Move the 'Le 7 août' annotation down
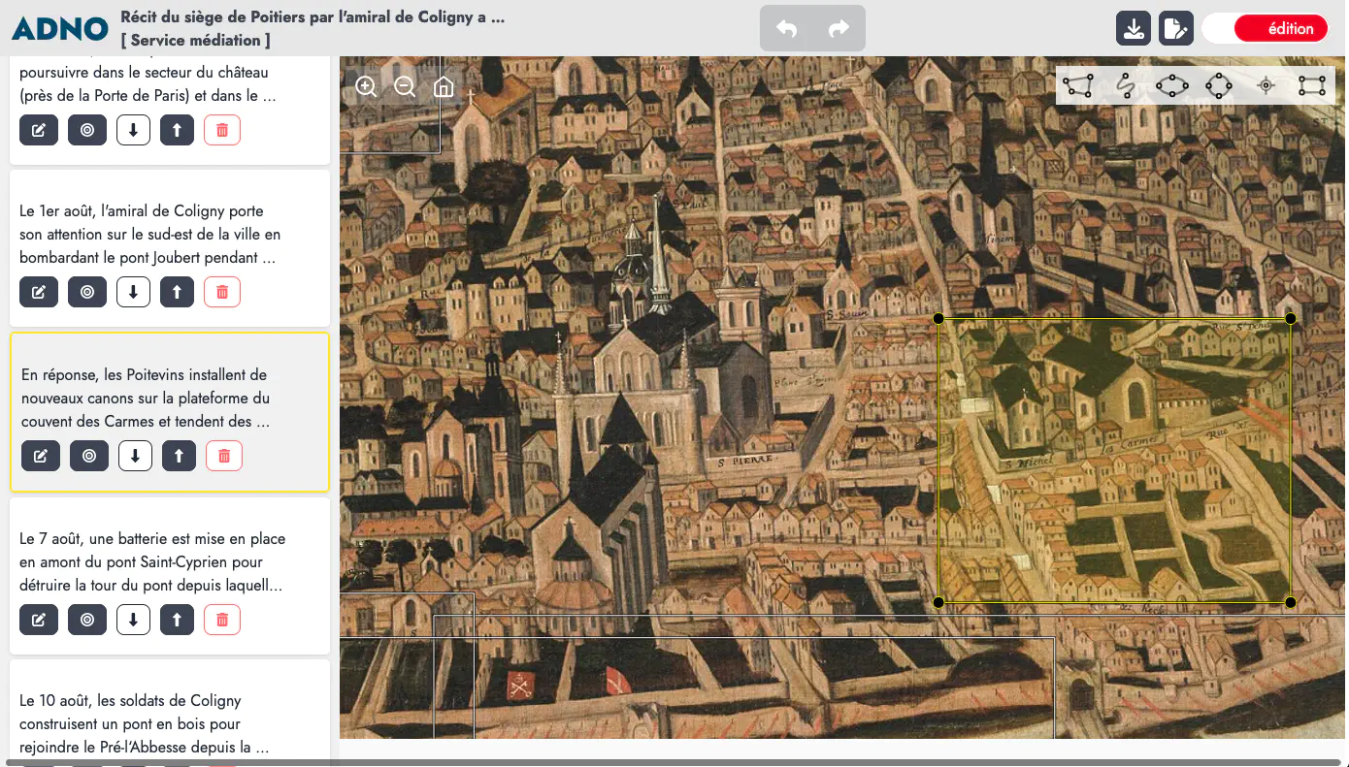 tap(134, 620)
